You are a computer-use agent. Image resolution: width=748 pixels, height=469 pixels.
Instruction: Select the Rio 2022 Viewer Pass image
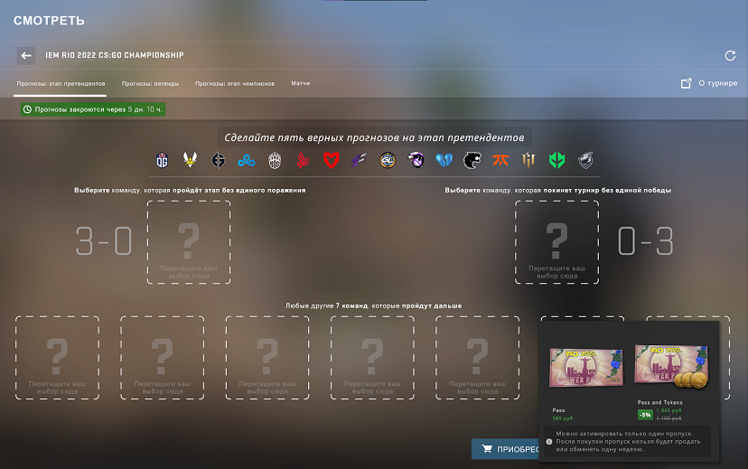[x=585, y=368]
